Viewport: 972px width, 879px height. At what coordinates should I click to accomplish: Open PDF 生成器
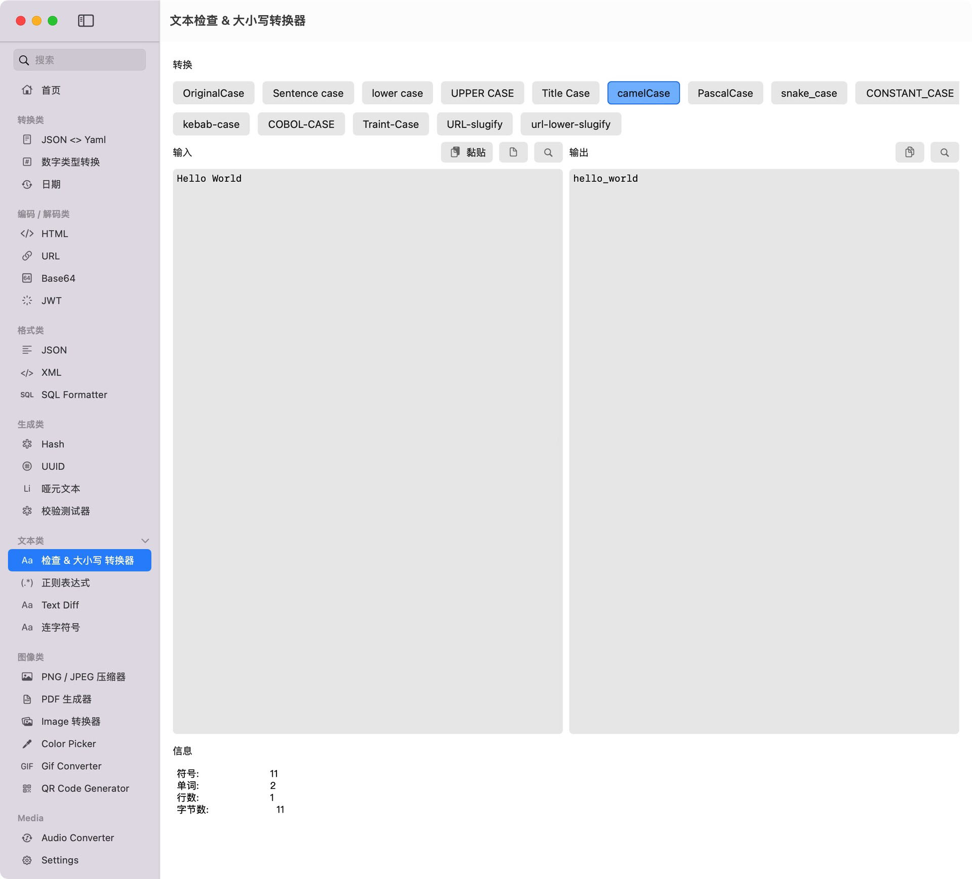[79, 699]
